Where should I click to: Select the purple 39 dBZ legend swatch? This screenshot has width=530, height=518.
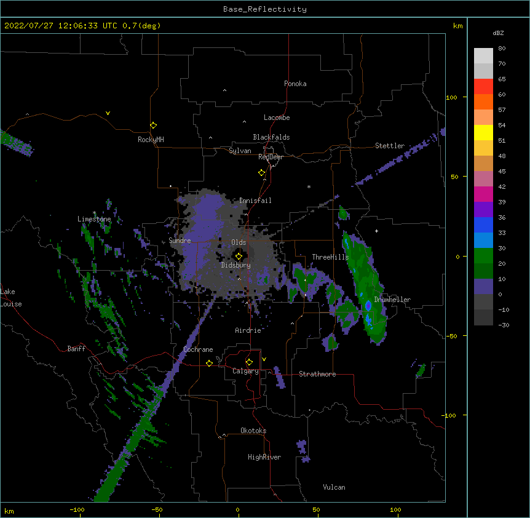pos(483,210)
